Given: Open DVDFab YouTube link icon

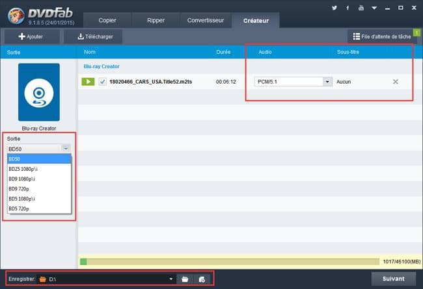Looking at the screenshot, I should pos(361,8).
